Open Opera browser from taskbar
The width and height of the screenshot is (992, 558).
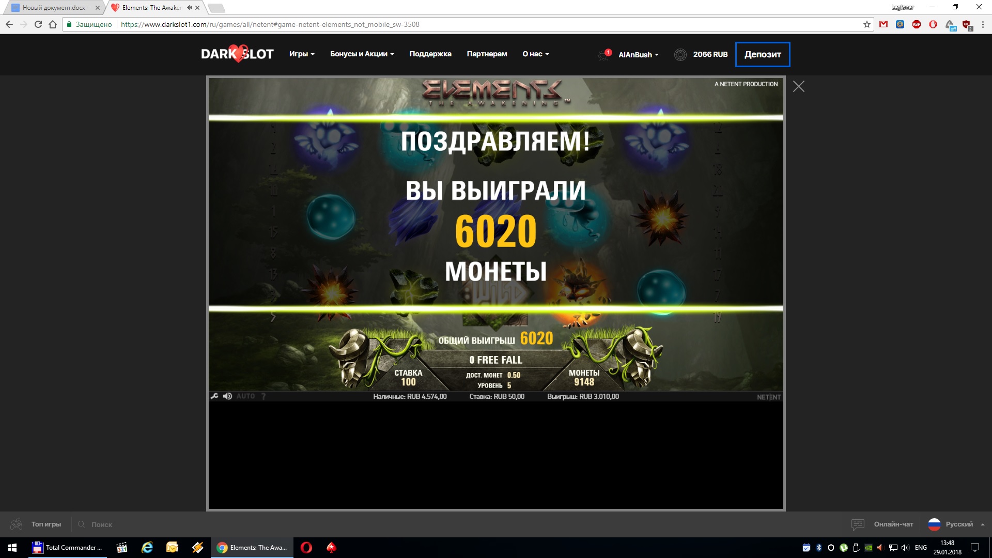point(306,548)
